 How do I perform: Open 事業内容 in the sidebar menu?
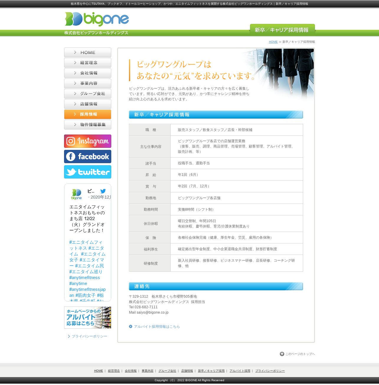pos(88,83)
